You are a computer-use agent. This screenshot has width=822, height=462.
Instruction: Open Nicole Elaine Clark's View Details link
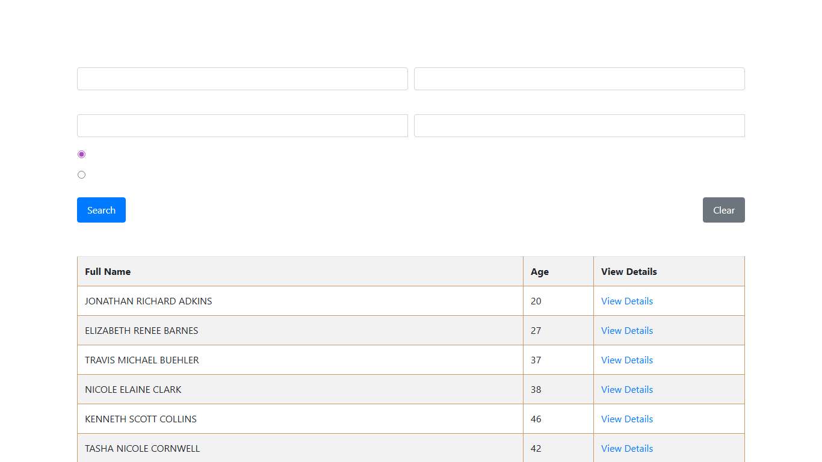[626, 389]
